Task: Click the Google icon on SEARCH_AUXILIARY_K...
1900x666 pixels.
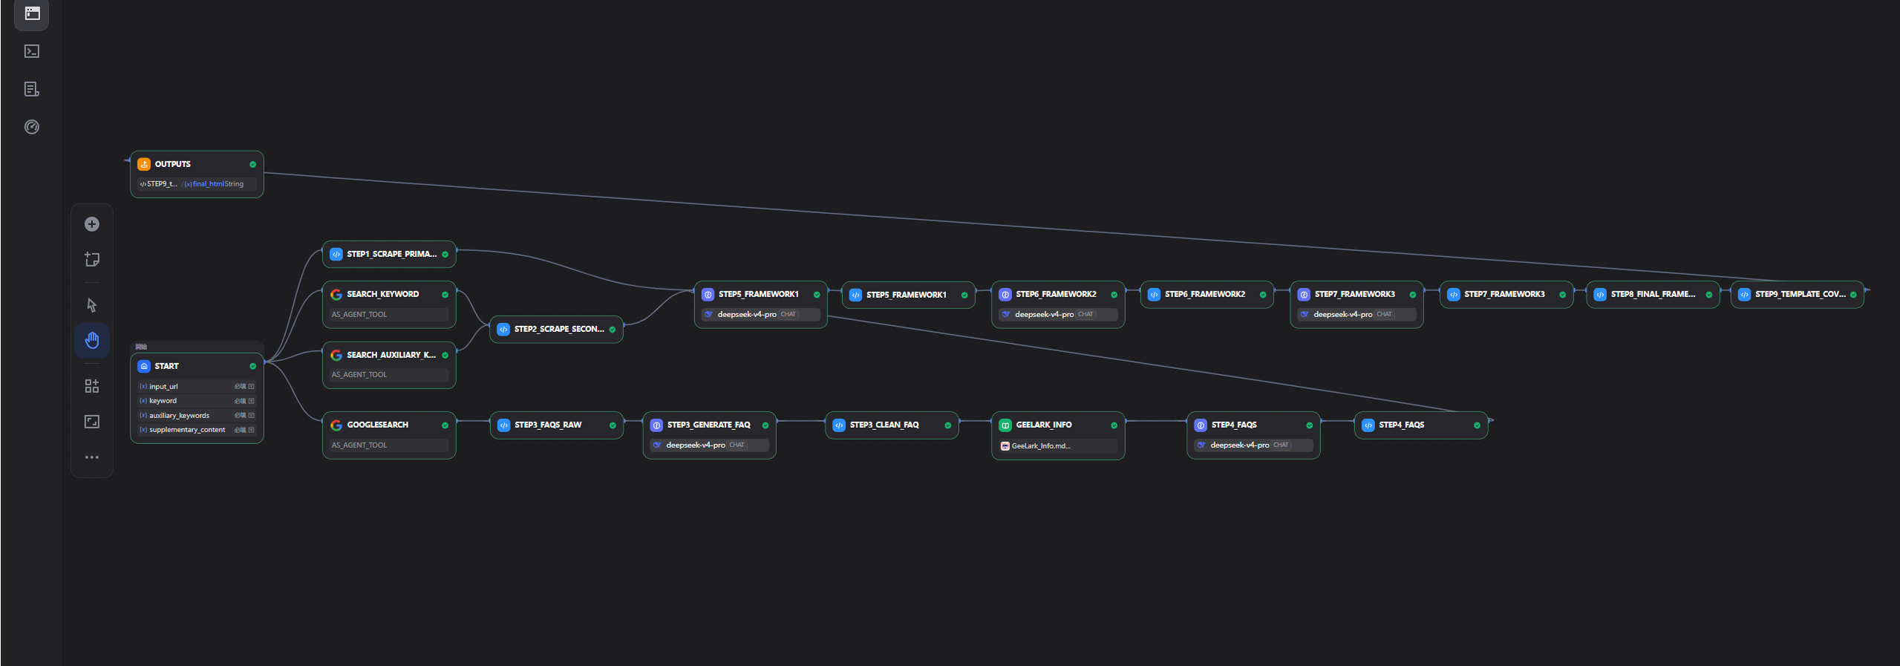Action: pos(336,355)
